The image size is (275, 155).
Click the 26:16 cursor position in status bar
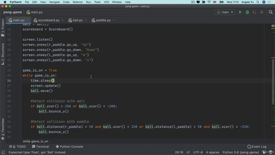click(179, 152)
